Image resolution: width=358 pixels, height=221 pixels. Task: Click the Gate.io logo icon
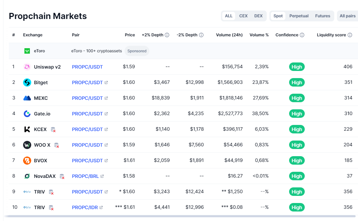click(x=27, y=114)
